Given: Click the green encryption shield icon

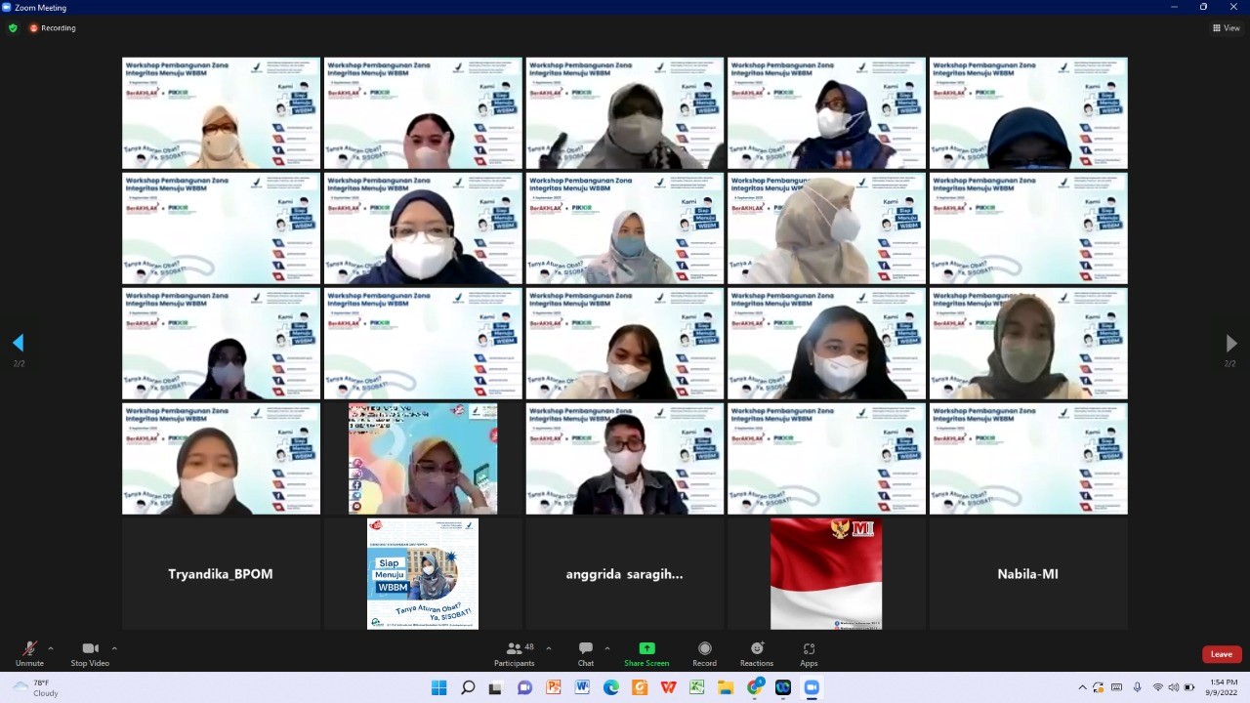Looking at the screenshot, I should coord(13,28).
